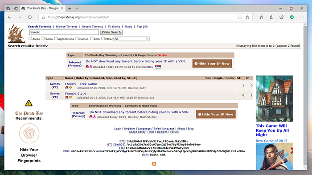312x175 pixels.
Task: Click the Pirate Search button
Action: [111, 32]
